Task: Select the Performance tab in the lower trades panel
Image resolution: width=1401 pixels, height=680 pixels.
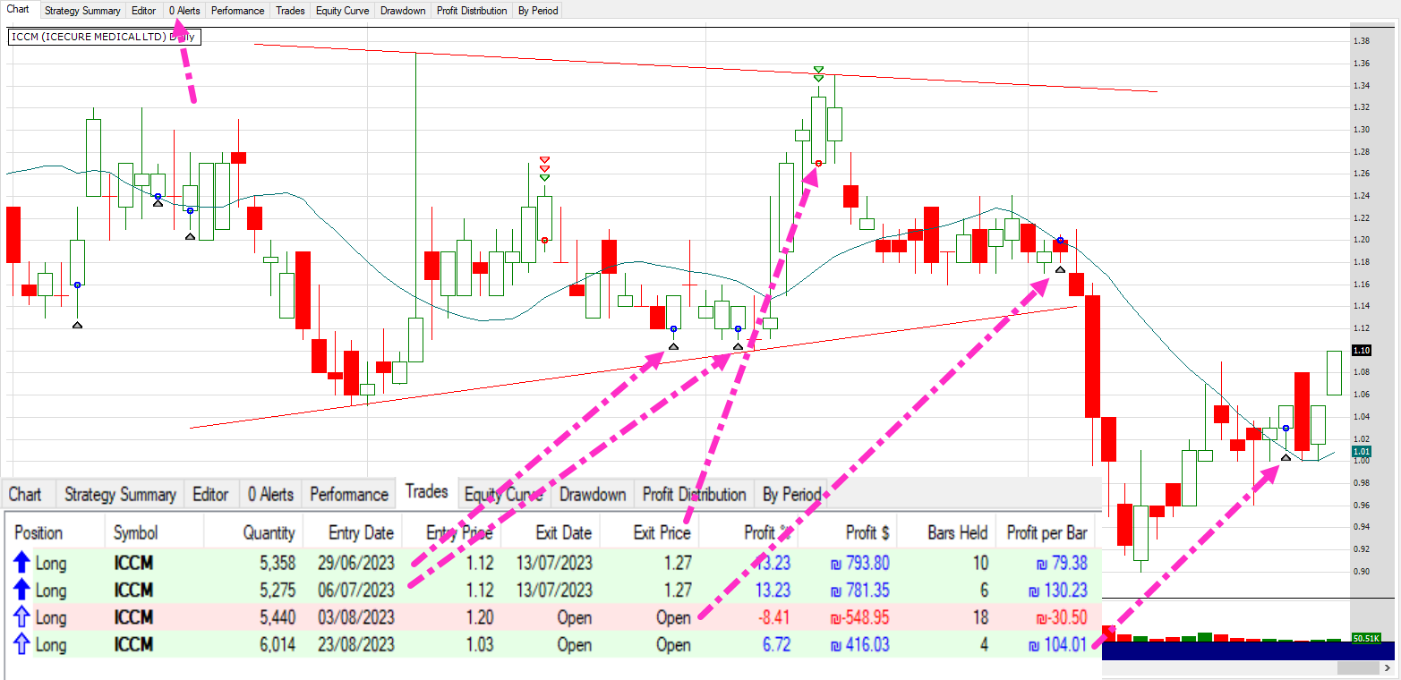Action: click(348, 495)
